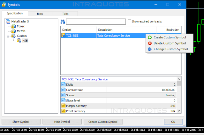Click 26 Feb 10:00 on chart time axis

(x=138, y=130)
